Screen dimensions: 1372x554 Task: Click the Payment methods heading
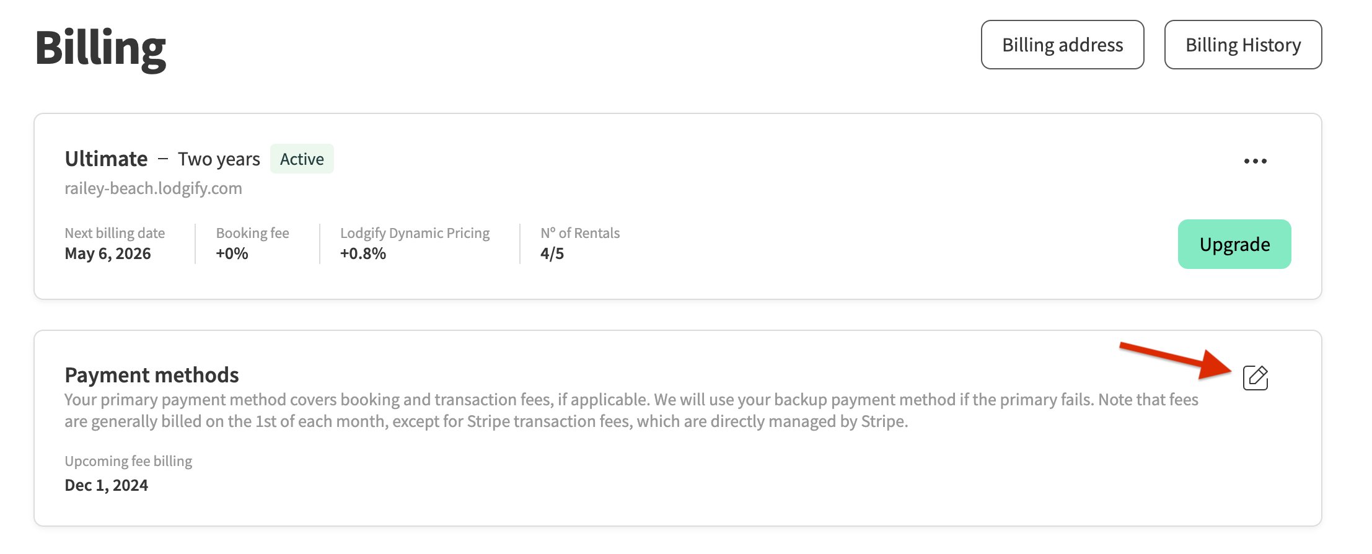pyautogui.click(x=152, y=375)
